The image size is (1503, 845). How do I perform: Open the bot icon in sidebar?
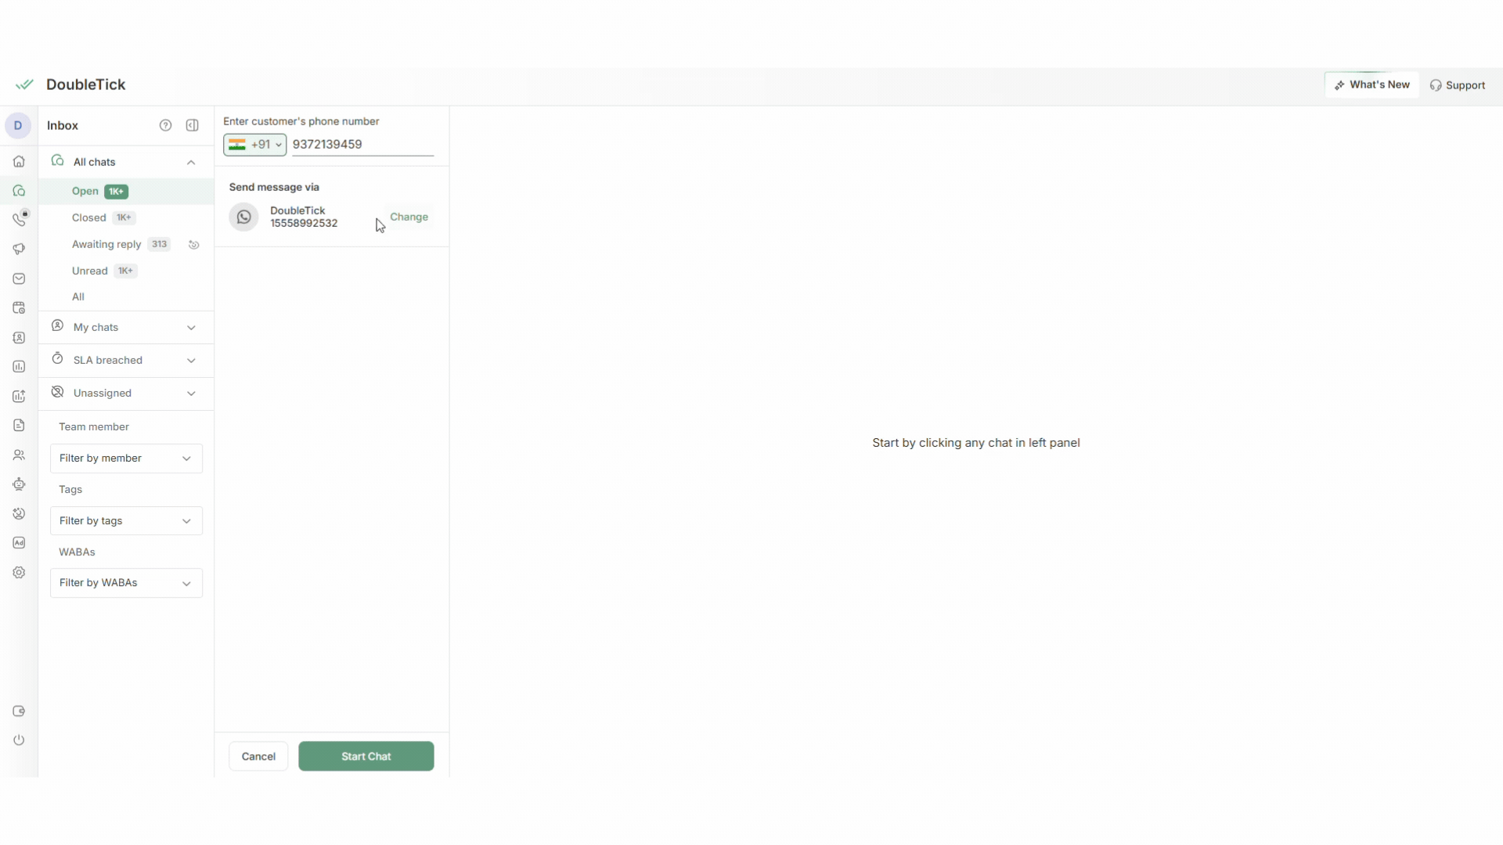tap(19, 484)
